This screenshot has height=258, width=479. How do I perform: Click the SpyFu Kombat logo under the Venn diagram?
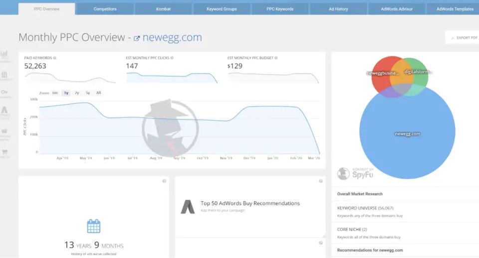pyautogui.click(x=355, y=173)
